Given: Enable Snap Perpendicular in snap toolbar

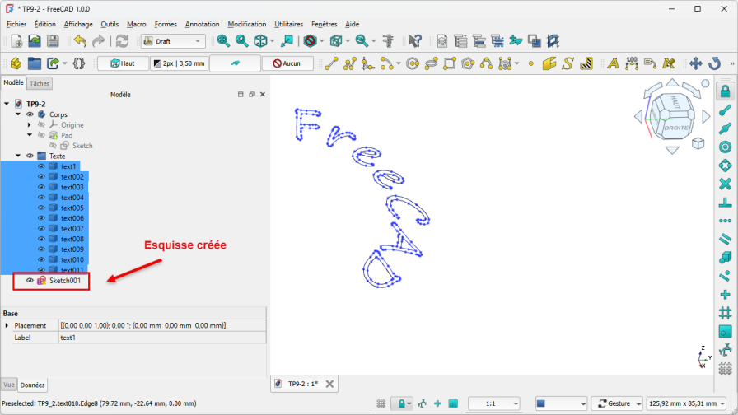Looking at the screenshot, I should tap(725, 202).
